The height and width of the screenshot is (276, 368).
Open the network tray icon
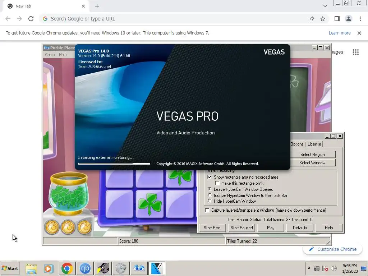[x=317, y=268]
